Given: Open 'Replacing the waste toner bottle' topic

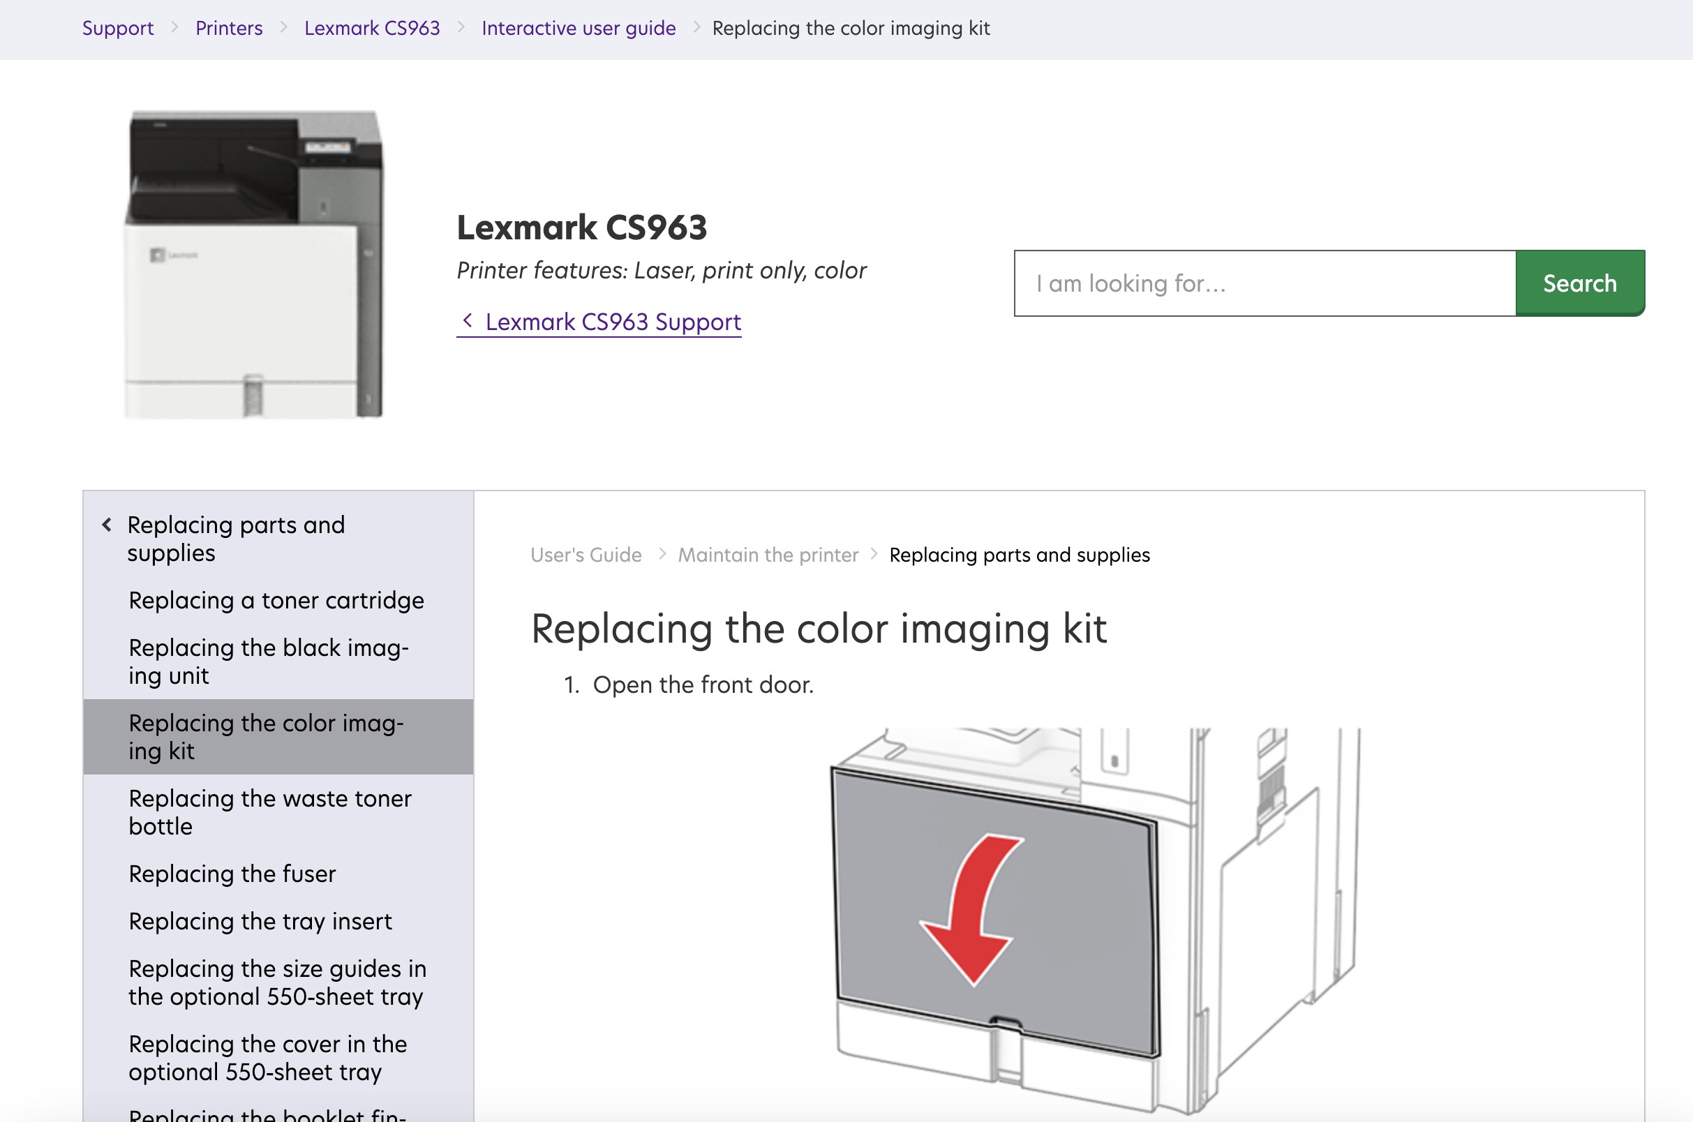Looking at the screenshot, I should [270, 812].
